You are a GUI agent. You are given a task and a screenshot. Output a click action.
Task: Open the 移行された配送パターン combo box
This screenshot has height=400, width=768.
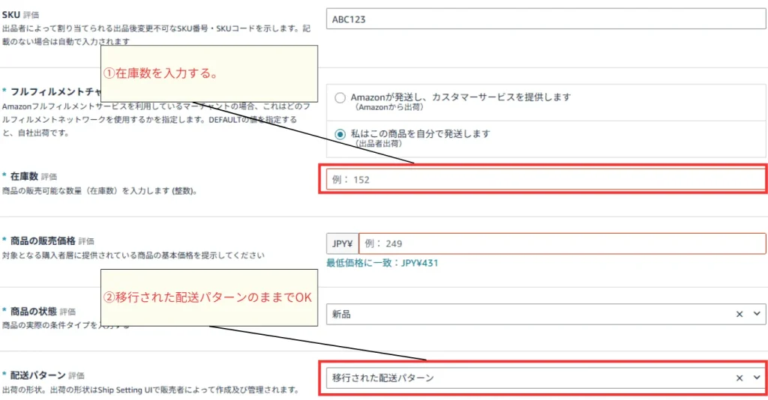(525, 378)
